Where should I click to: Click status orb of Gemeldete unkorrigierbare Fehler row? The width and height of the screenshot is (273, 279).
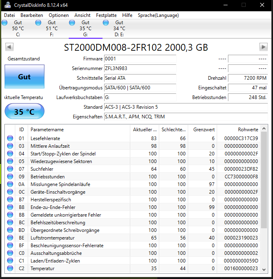pyautogui.click(x=10, y=215)
